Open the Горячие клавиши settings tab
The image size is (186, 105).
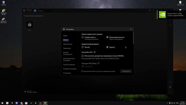click(69, 65)
